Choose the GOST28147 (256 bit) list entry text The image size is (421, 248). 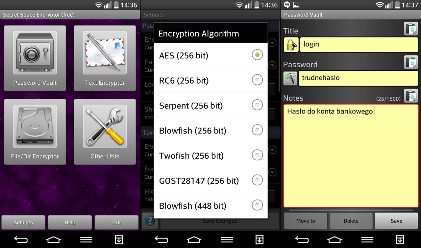[199, 181]
